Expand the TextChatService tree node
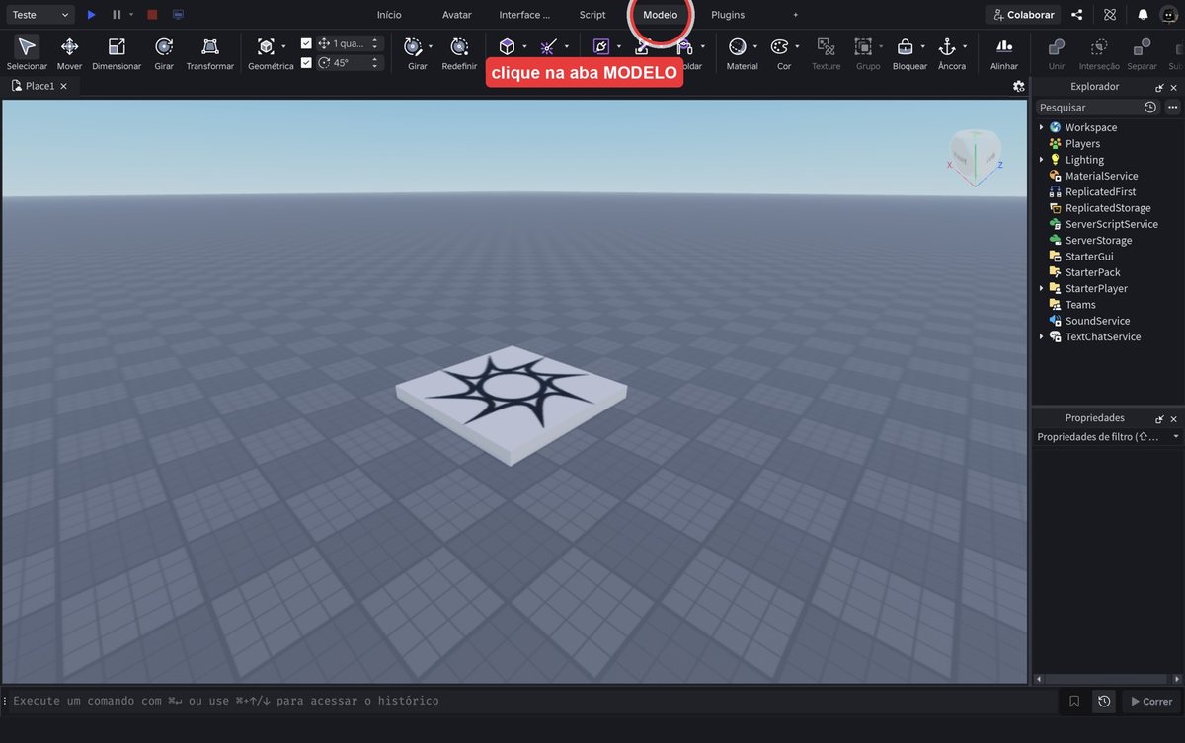 point(1041,336)
